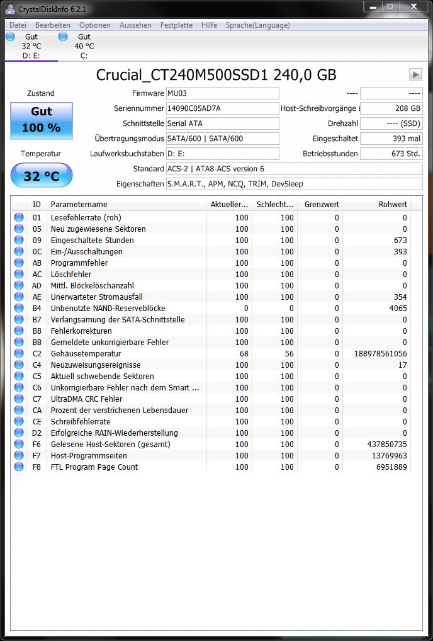
Task: Select row Unkorrigierbare Fehler nach dem Smart
Action: coord(211,387)
